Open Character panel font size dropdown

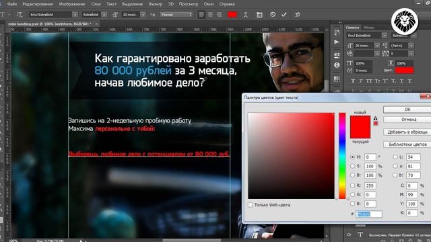(377, 46)
